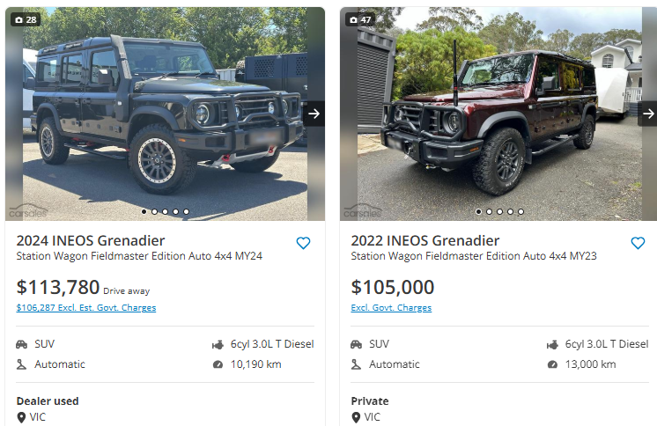The height and width of the screenshot is (426, 657).
Task: Open the 2022 INEOS Grenadier listing title
Action: tap(424, 240)
